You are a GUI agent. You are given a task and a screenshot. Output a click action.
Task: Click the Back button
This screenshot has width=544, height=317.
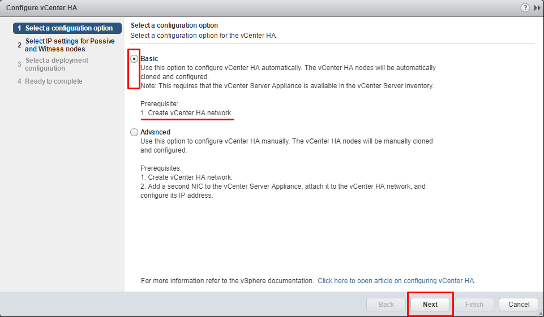pyautogui.click(x=386, y=305)
